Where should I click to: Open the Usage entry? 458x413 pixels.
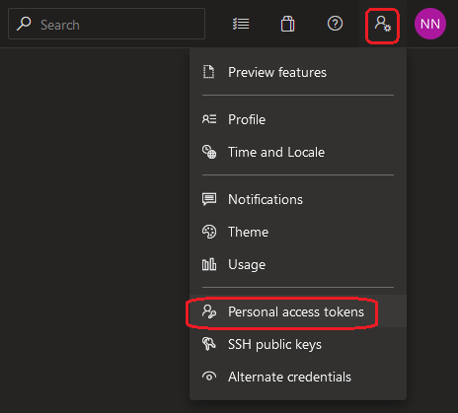click(x=298, y=264)
